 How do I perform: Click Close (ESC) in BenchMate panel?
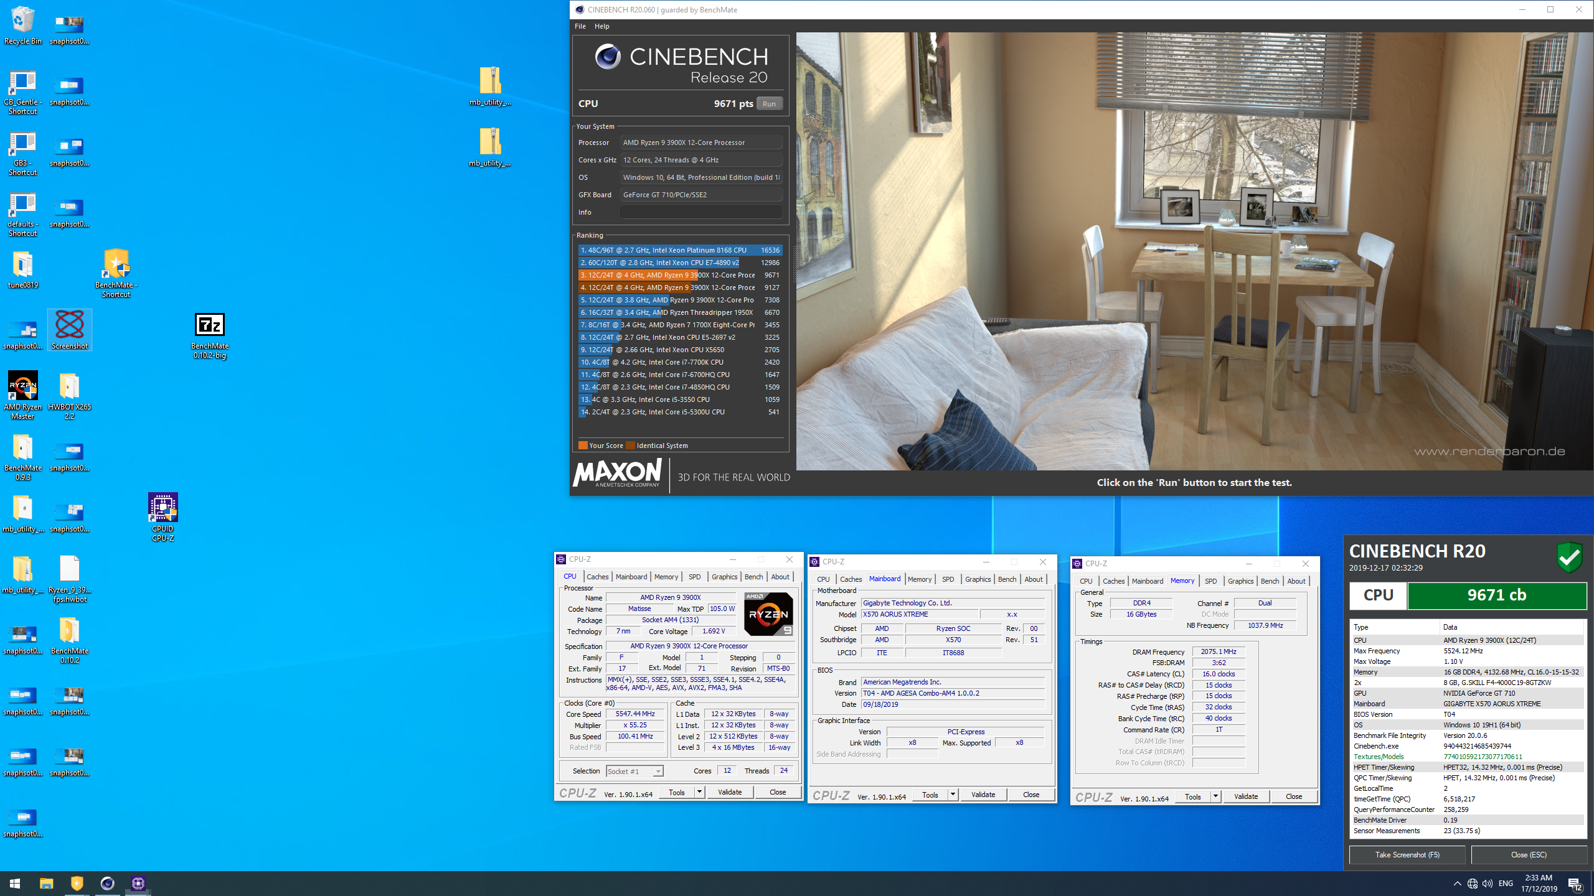click(x=1529, y=855)
